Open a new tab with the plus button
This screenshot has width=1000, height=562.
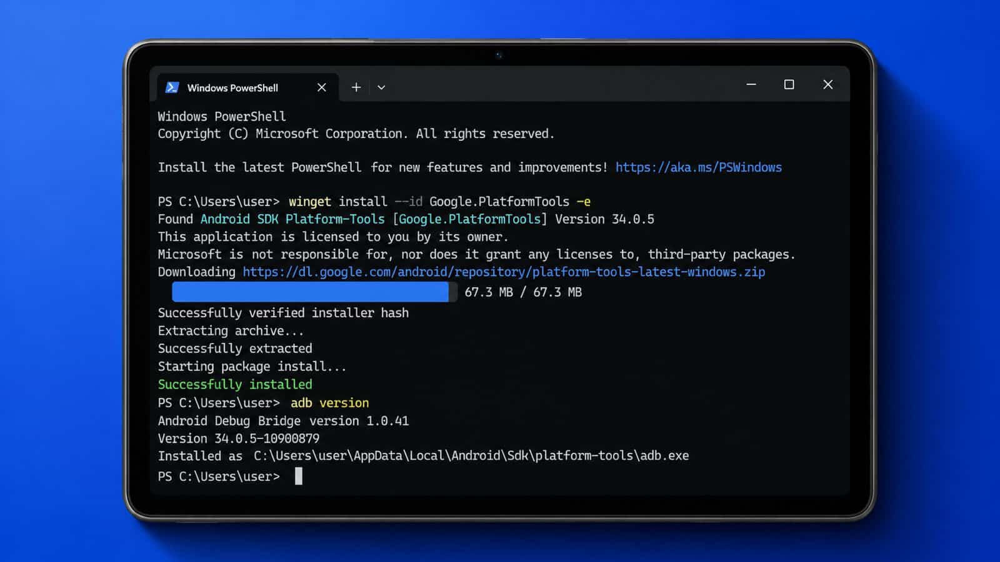[x=356, y=87]
